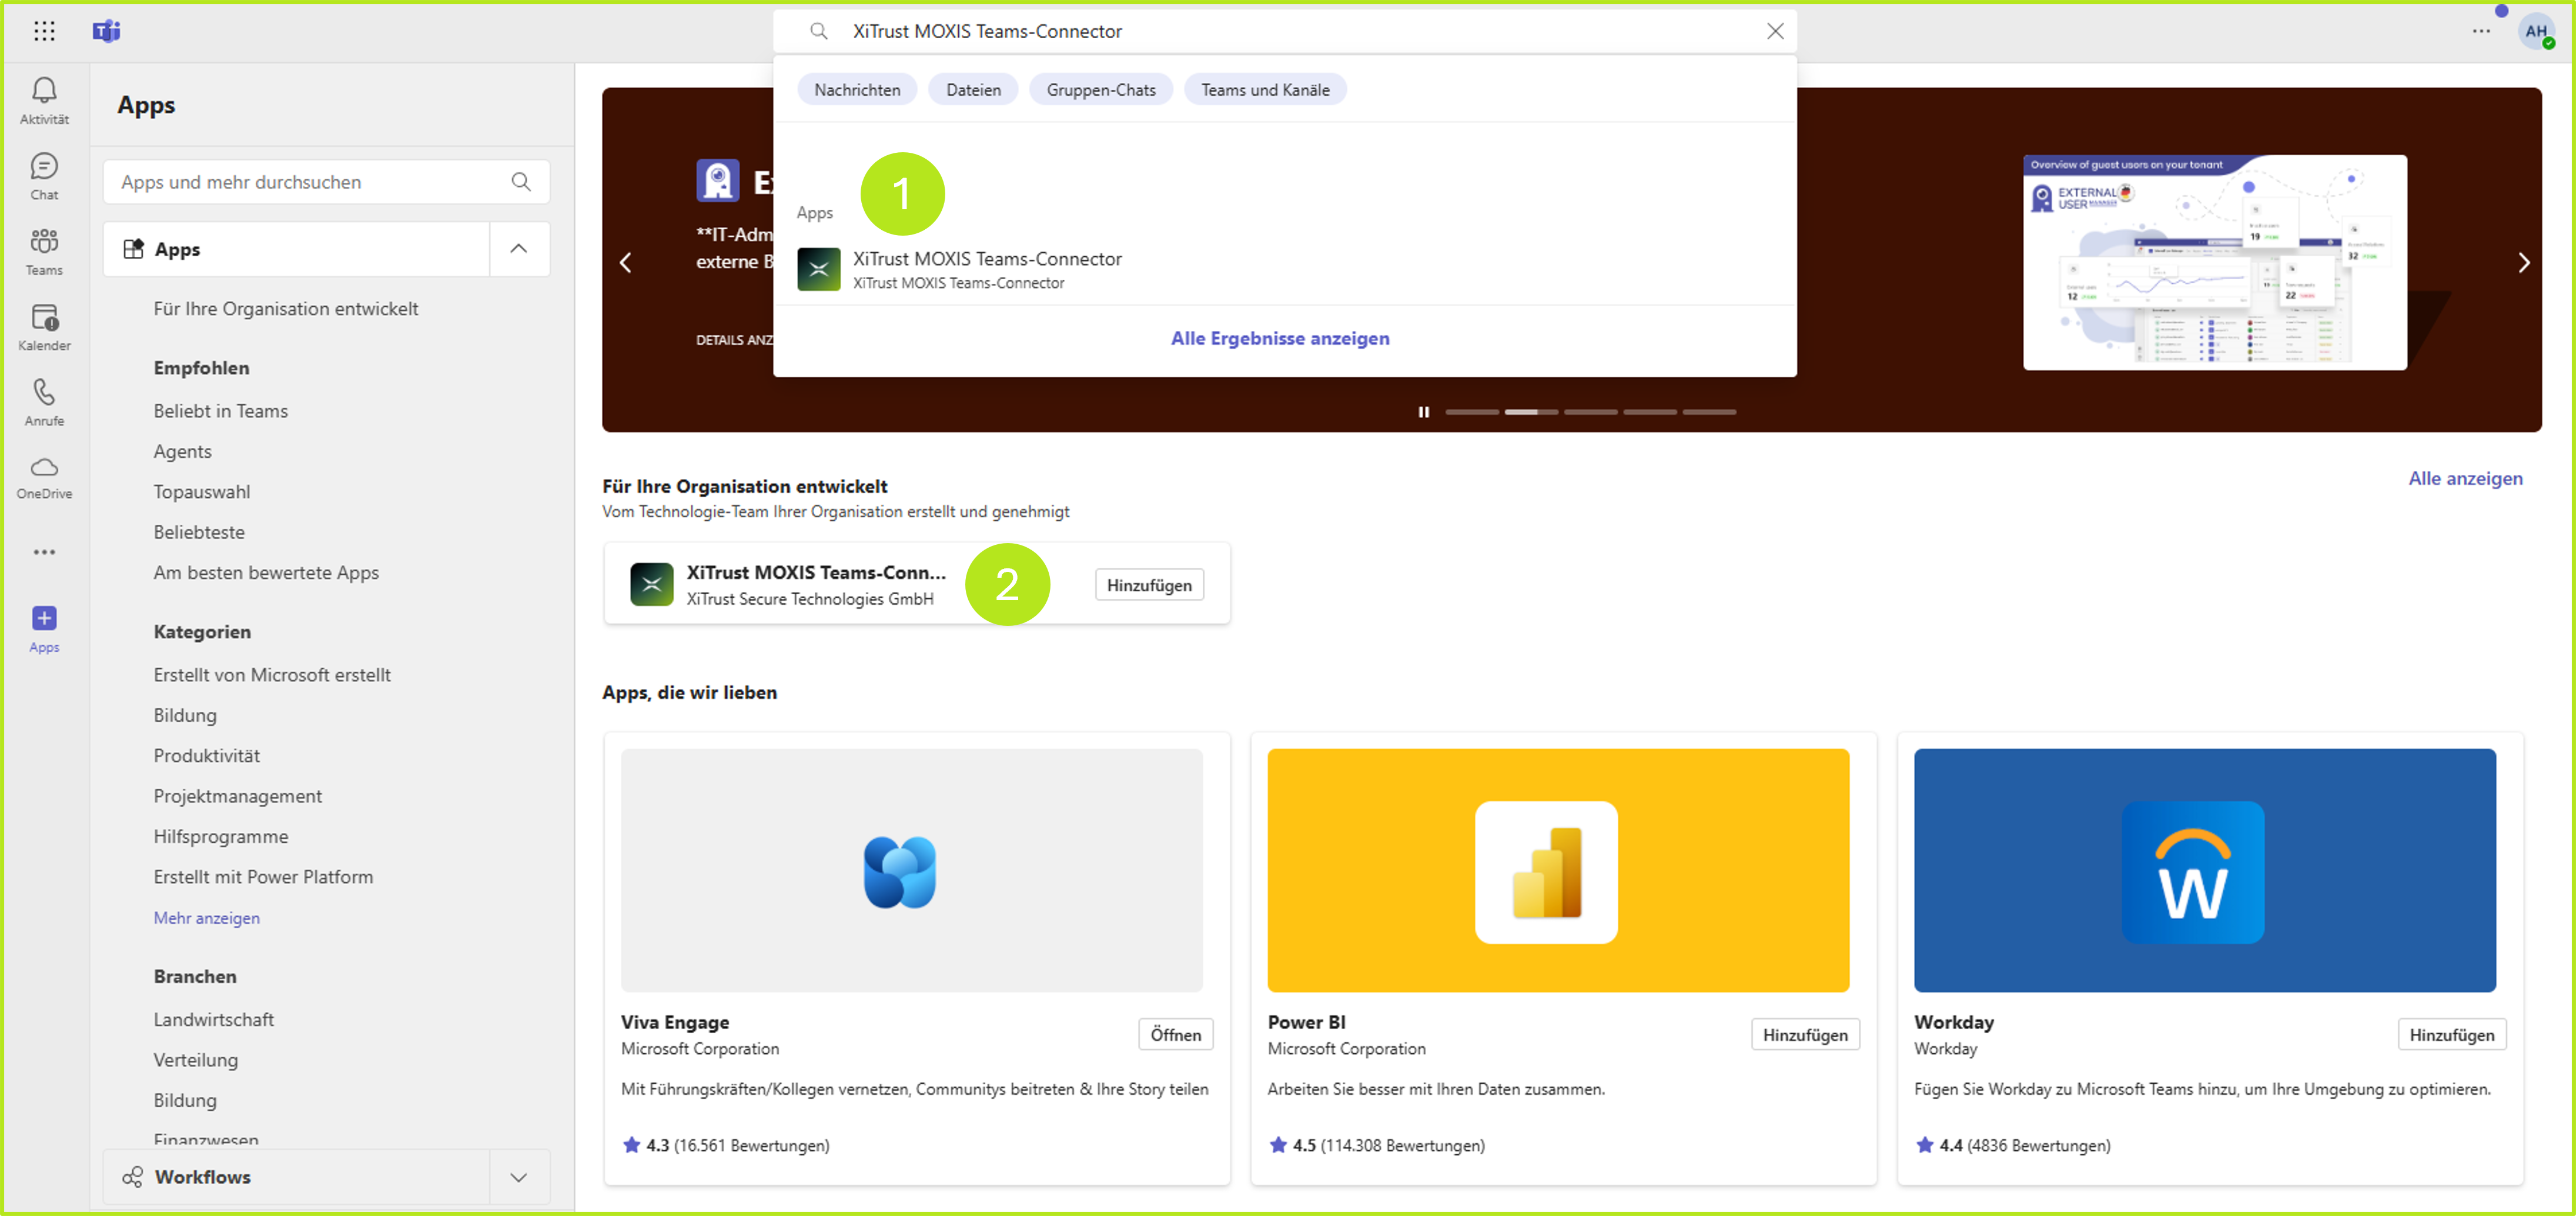The image size is (2576, 1216).
Task: Go to next banner slide arrow
Action: pos(2523,262)
